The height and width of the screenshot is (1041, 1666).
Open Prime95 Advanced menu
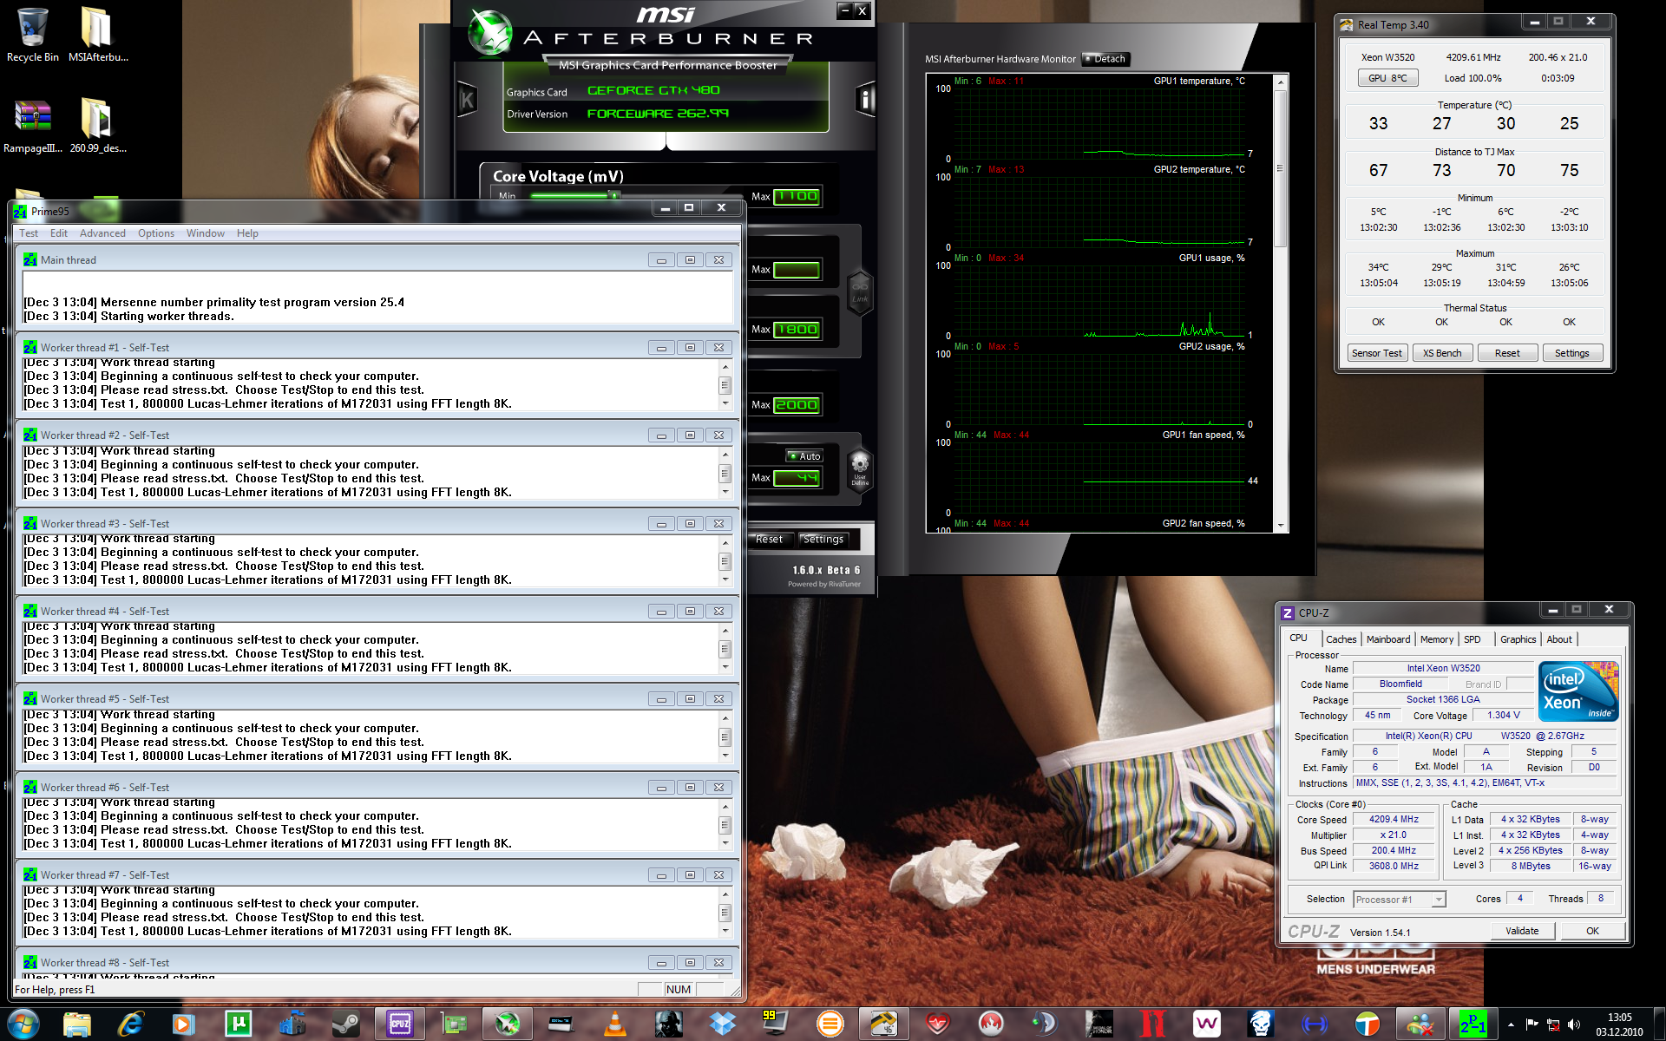click(102, 233)
